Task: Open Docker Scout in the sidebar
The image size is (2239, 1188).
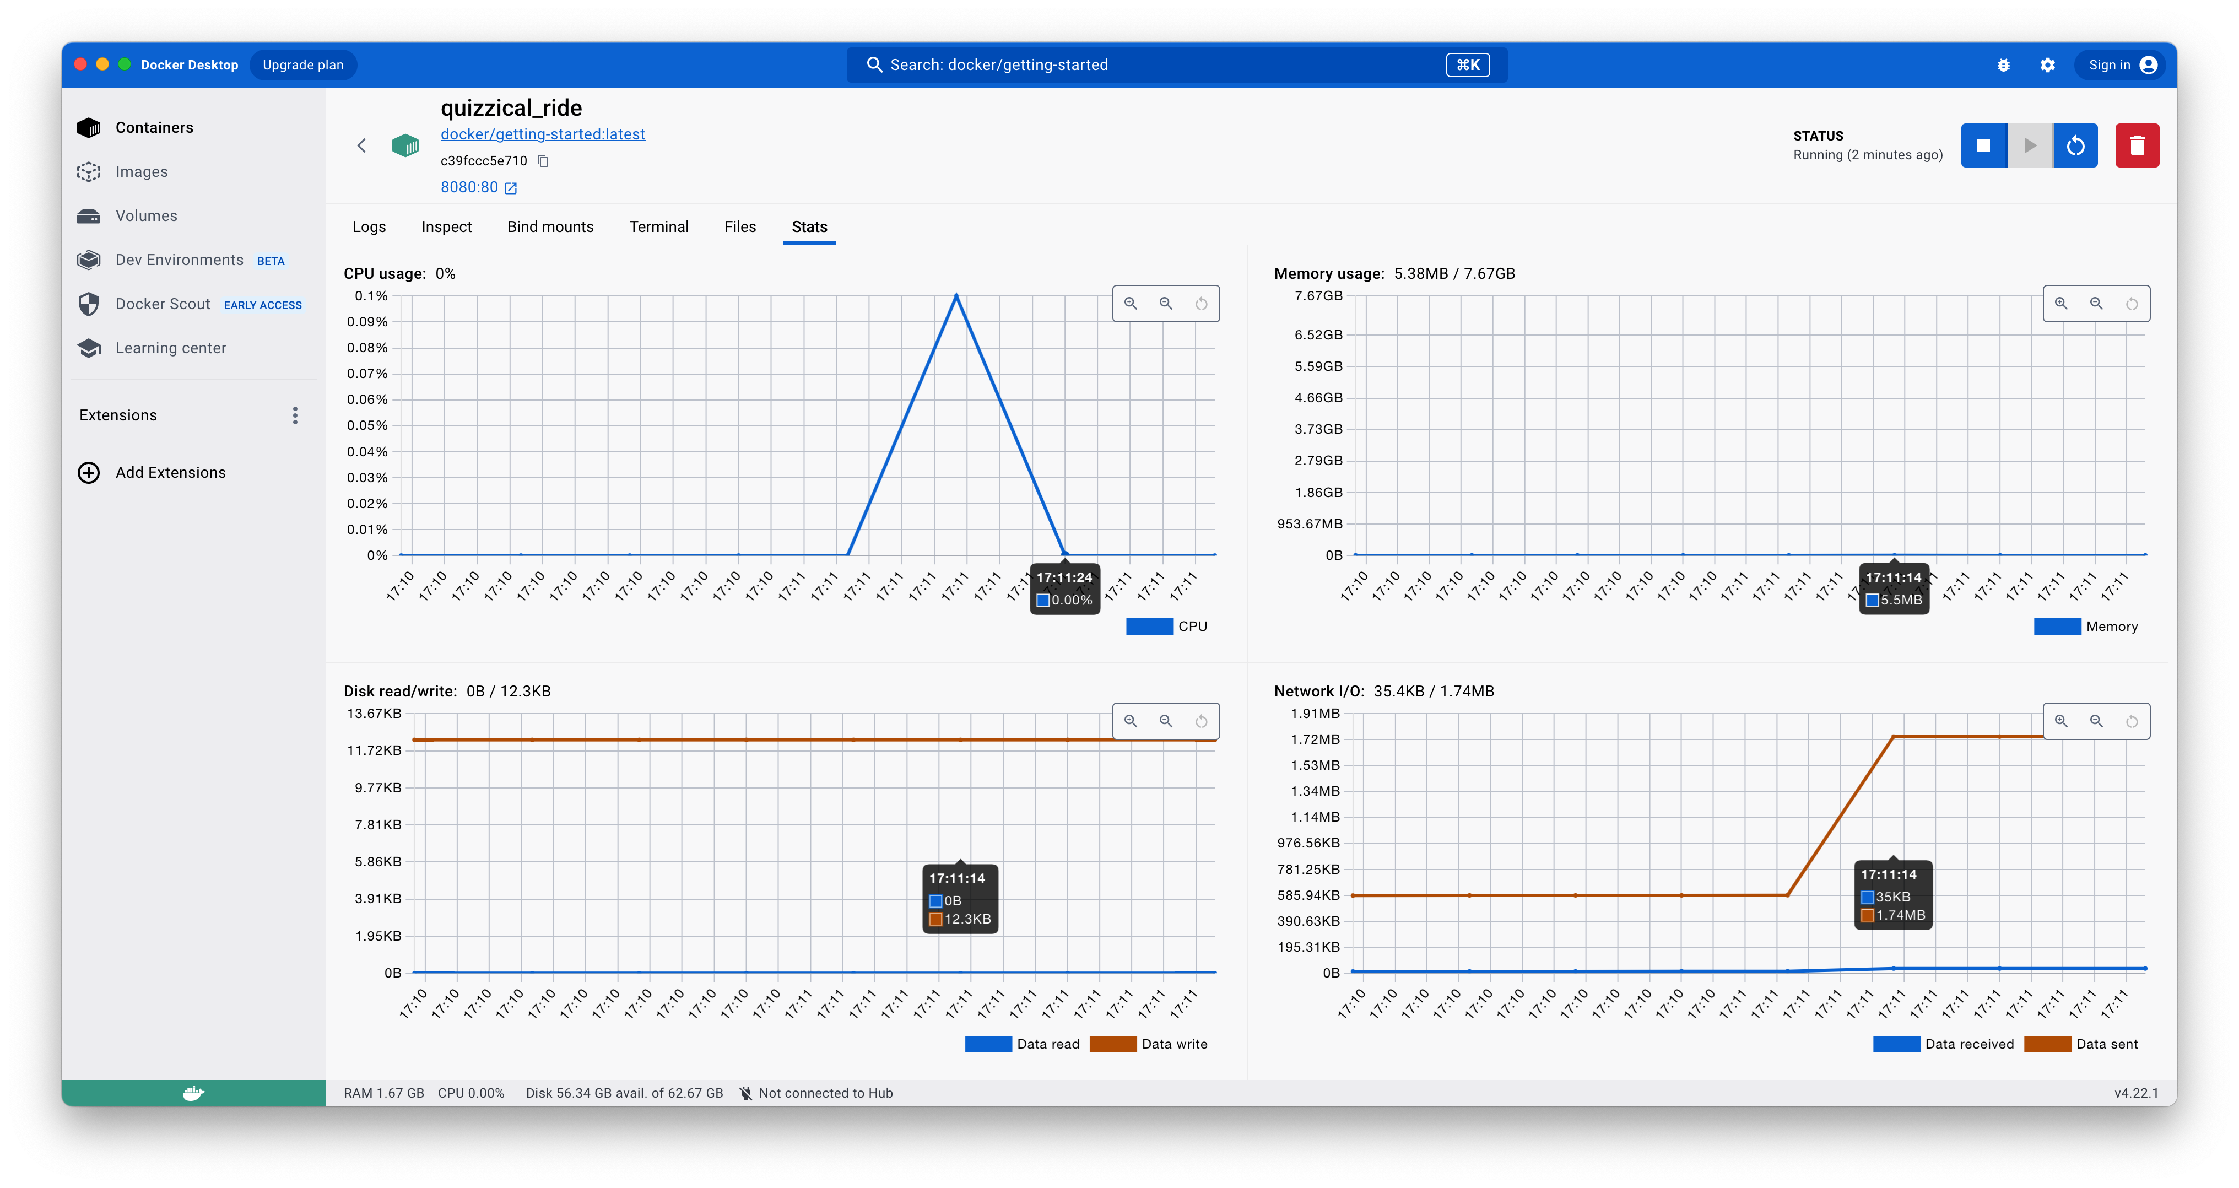Action: 193,304
